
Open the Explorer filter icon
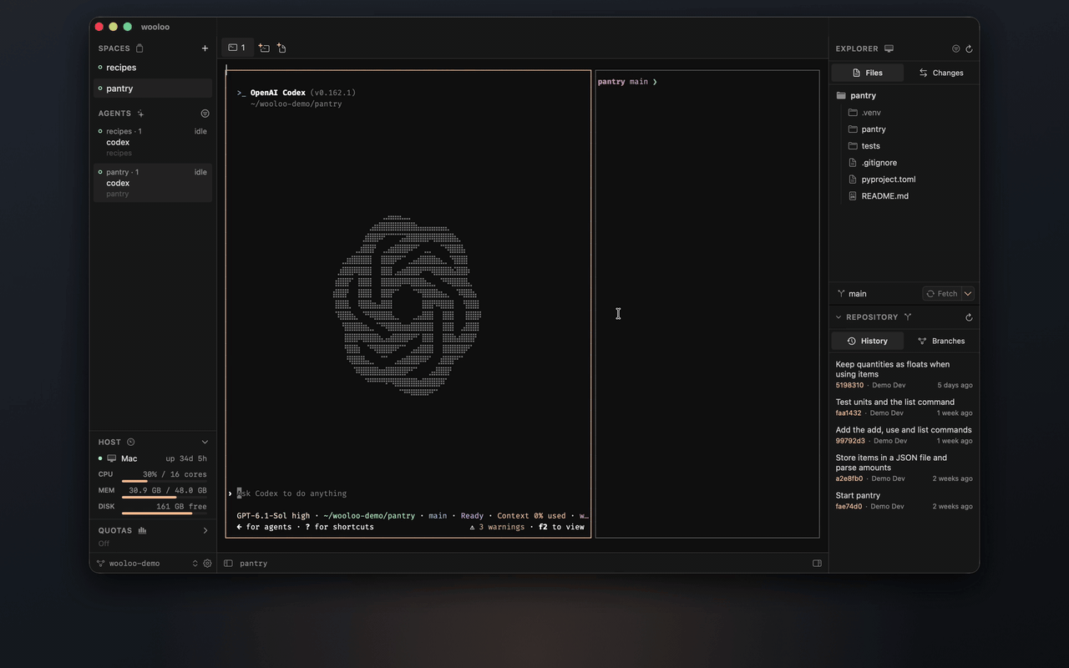click(x=956, y=48)
